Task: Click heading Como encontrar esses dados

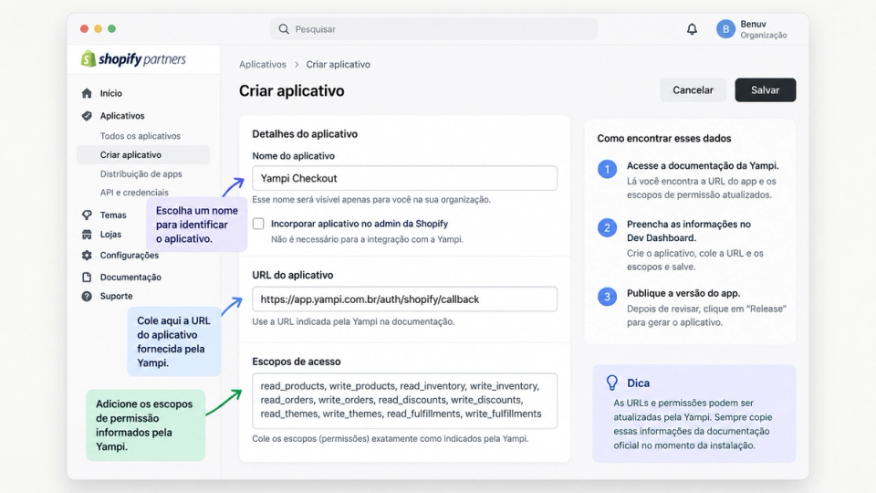Action: coord(663,138)
